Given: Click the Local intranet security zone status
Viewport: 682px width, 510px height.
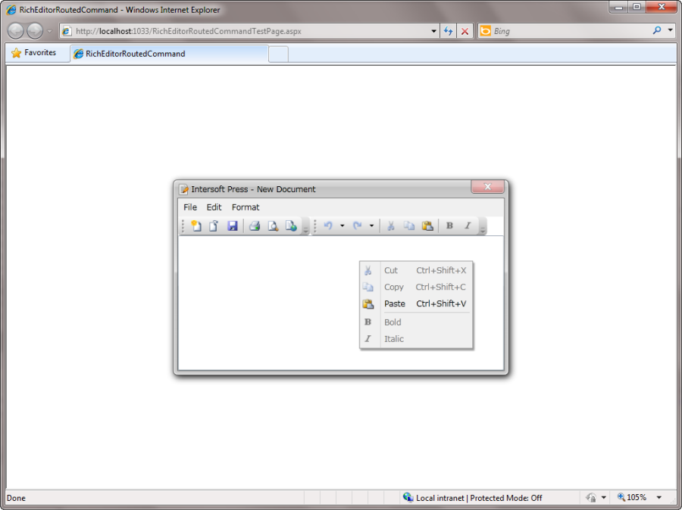Looking at the screenshot, I should 472,498.
